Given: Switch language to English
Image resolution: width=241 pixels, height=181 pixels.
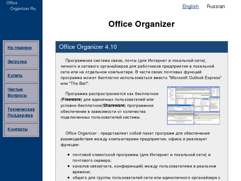Looking at the screenshot, I should click(191, 6).
